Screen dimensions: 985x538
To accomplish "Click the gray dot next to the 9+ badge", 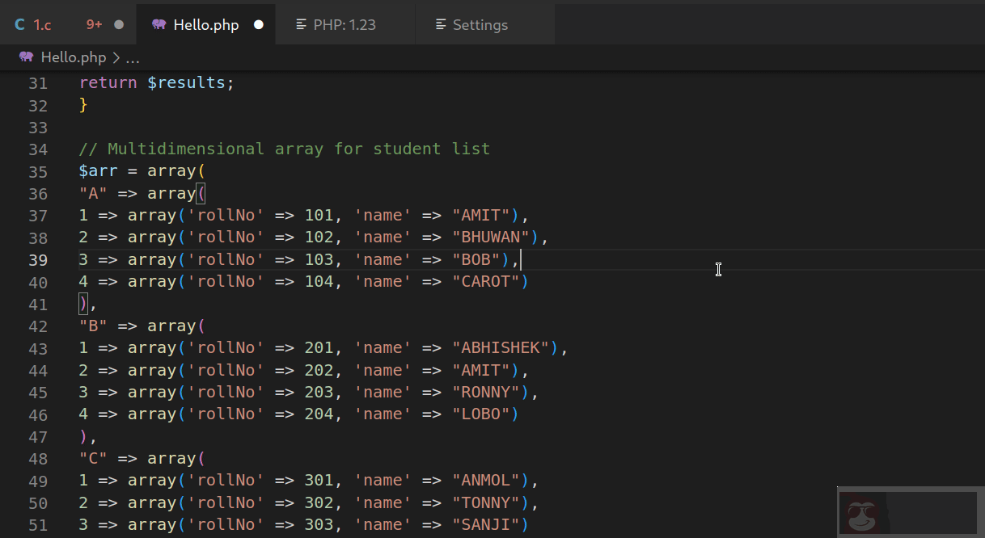I will pyautogui.click(x=118, y=24).
